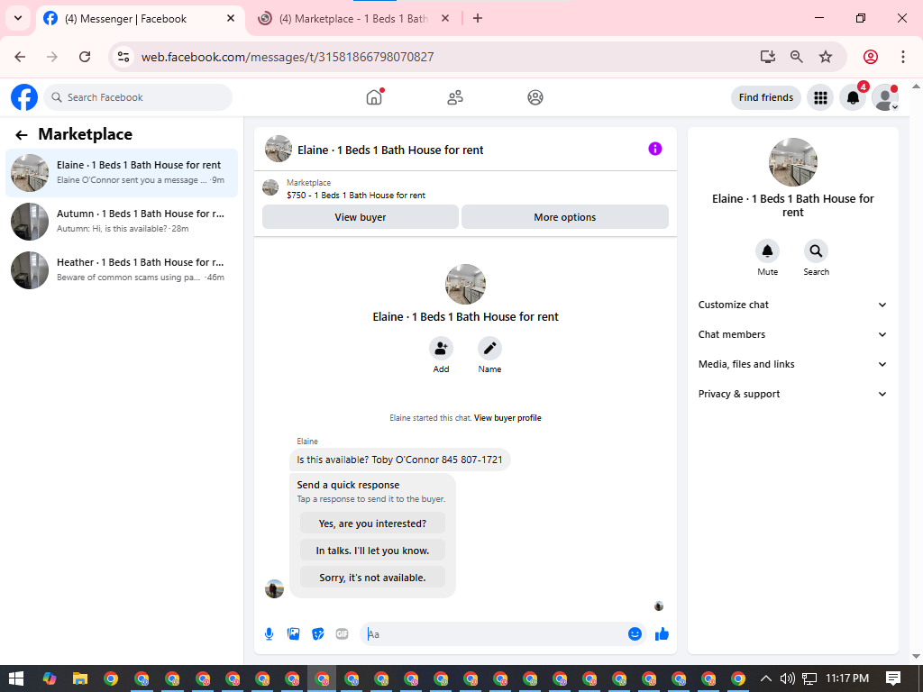Focus the Aa message input box
This screenshot has width=923, height=692.
pos(495,633)
